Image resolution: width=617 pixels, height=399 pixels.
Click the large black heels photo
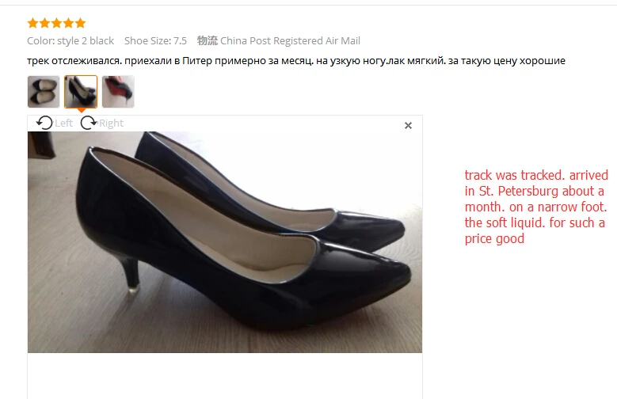click(225, 242)
